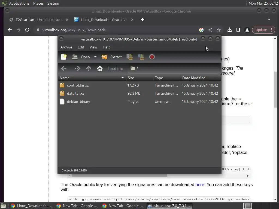Viewport: 279px width, 209px height.
Task: Expand the Chrome tab search chevron
Action: point(269,20)
